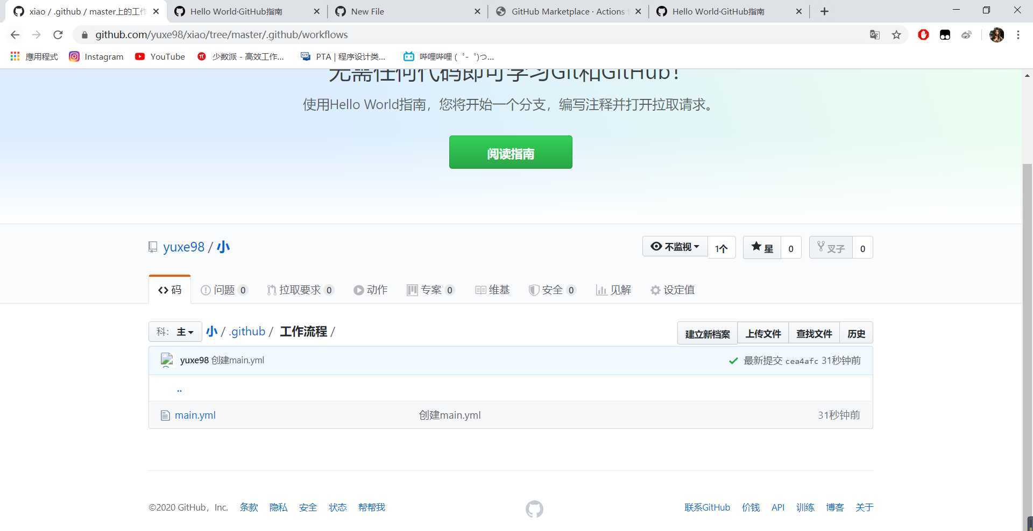Click the forks count 0
Screen dimensions: 1033x531
tap(862, 248)
